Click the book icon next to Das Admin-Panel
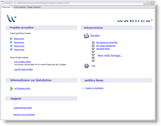Viewport: 161px width, 126px height. point(93,48)
